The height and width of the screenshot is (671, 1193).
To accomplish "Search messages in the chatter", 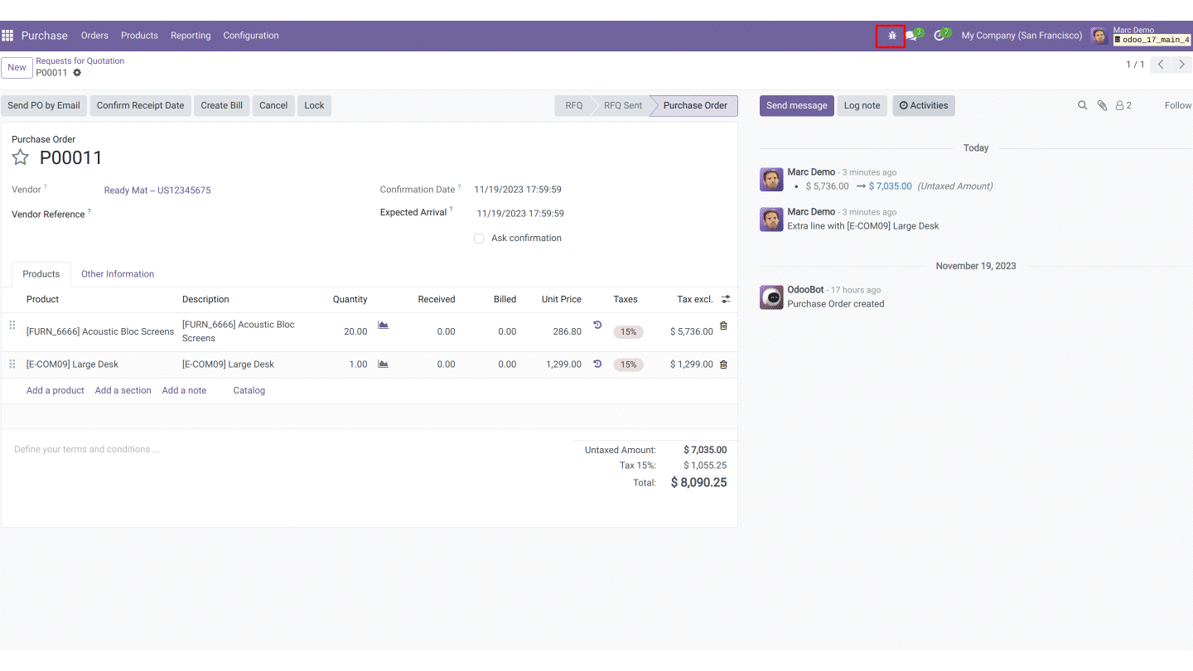I will 1082,105.
